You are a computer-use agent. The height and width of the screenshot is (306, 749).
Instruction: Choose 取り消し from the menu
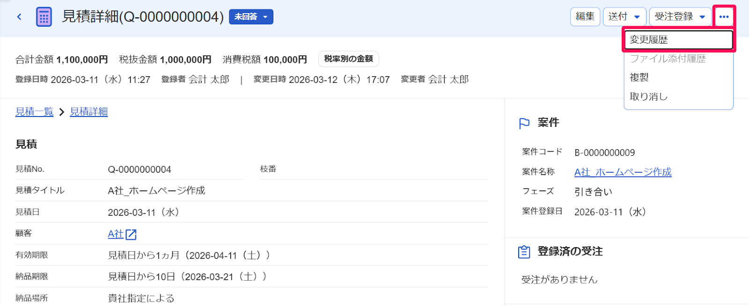point(679,97)
